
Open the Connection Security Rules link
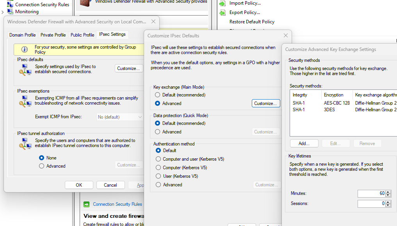click(117, 204)
